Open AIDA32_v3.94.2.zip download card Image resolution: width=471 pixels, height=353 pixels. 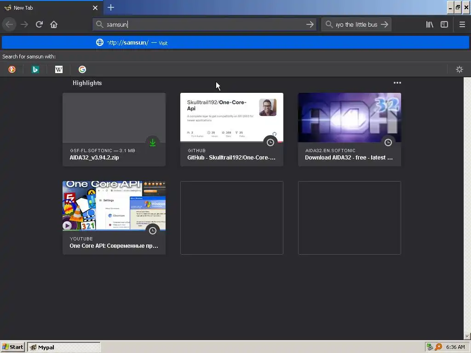point(114,129)
